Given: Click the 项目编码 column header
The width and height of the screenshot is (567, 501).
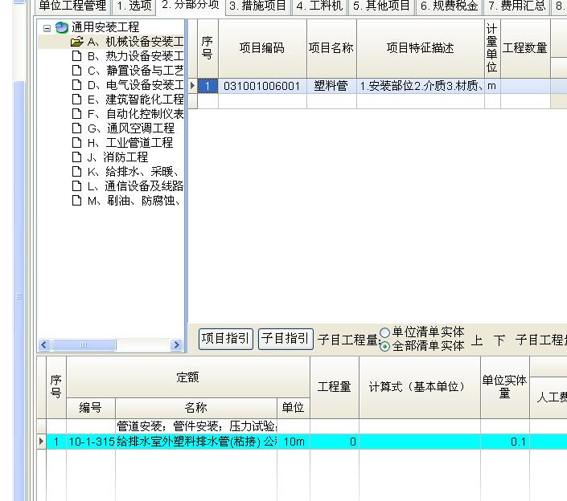Looking at the screenshot, I should coord(262,48).
